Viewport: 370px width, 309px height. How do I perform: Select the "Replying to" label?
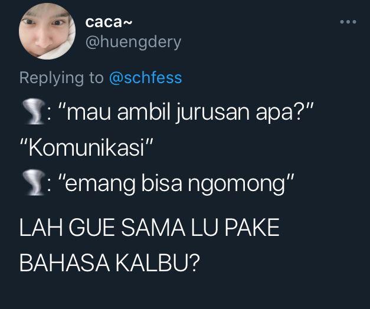click(x=61, y=78)
